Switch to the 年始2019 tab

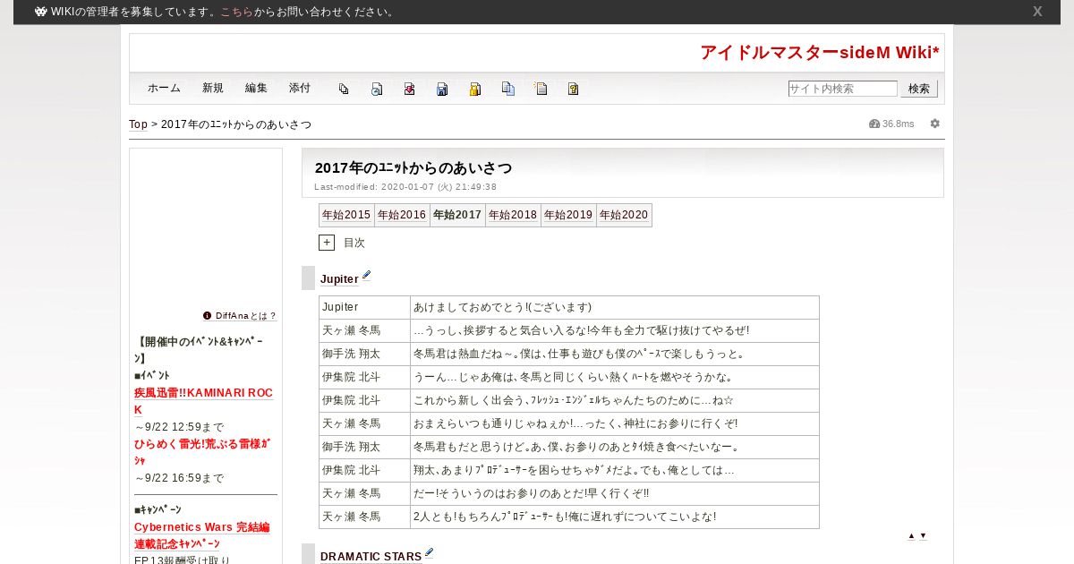point(568,215)
